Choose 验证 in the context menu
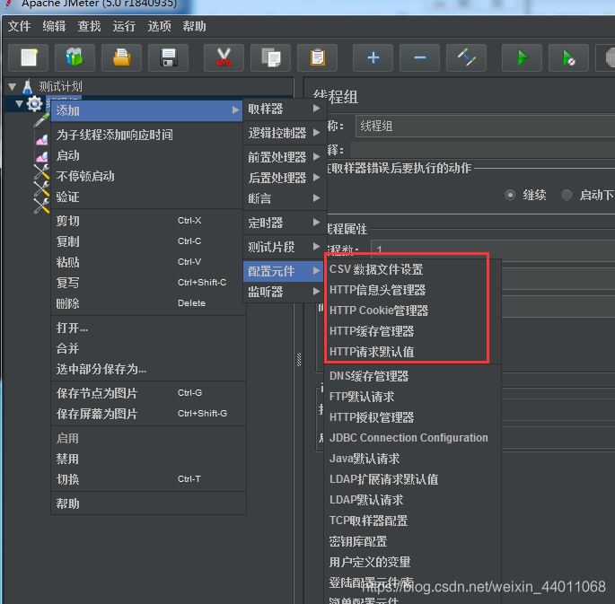 pos(146,197)
